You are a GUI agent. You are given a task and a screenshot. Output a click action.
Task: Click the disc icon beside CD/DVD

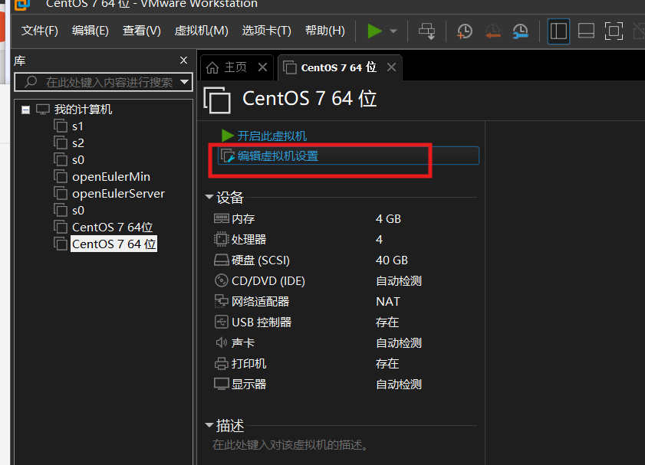222,280
